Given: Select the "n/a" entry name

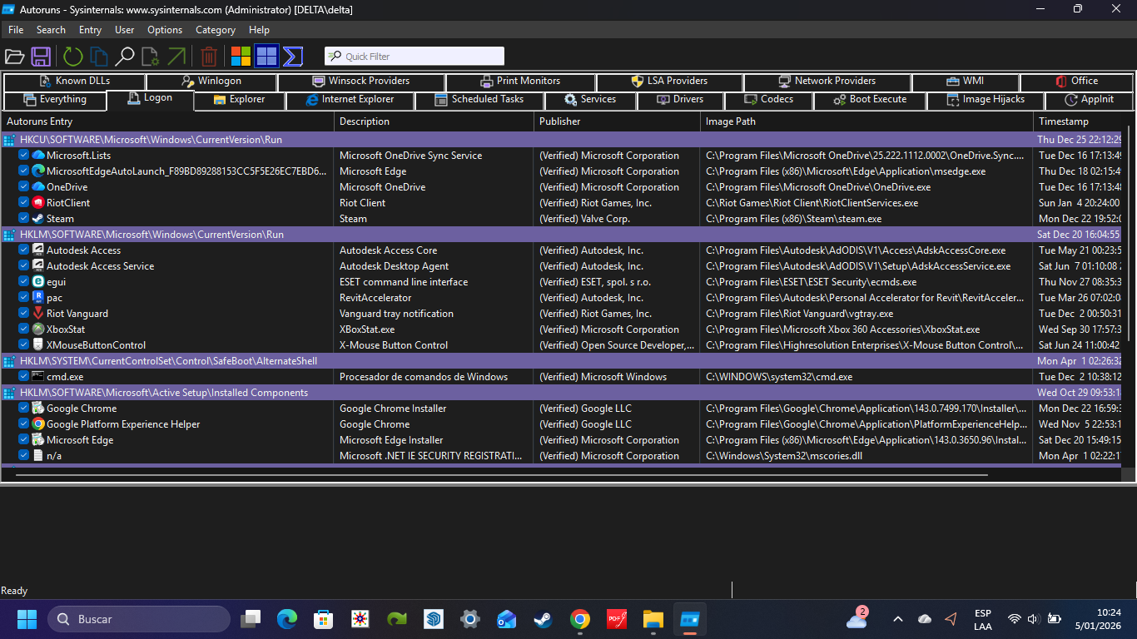Looking at the screenshot, I should point(54,456).
